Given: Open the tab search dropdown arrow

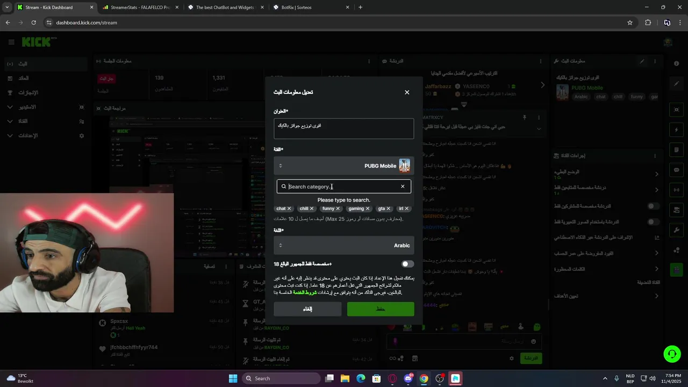Looking at the screenshot, I should click(7, 8).
